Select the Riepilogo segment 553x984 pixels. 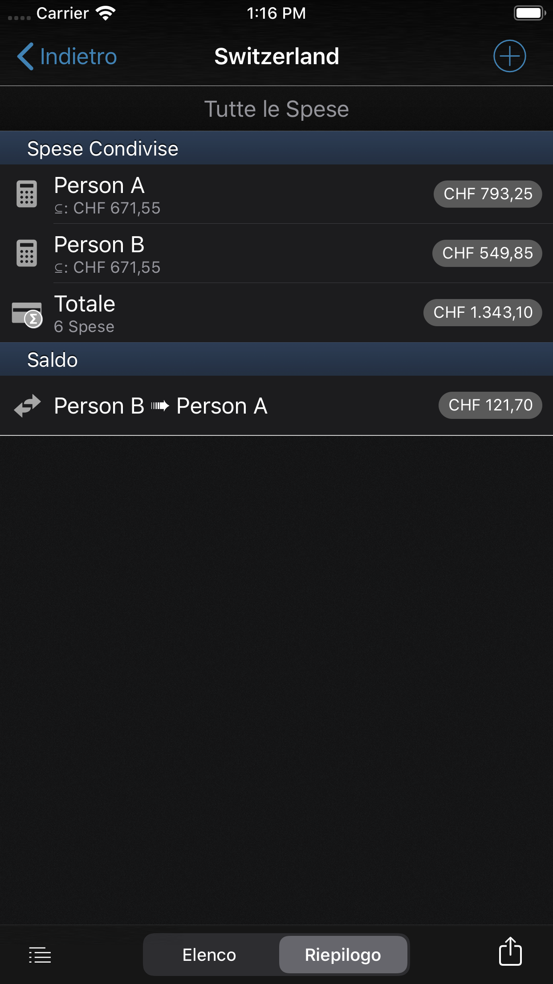tap(343, 955)
